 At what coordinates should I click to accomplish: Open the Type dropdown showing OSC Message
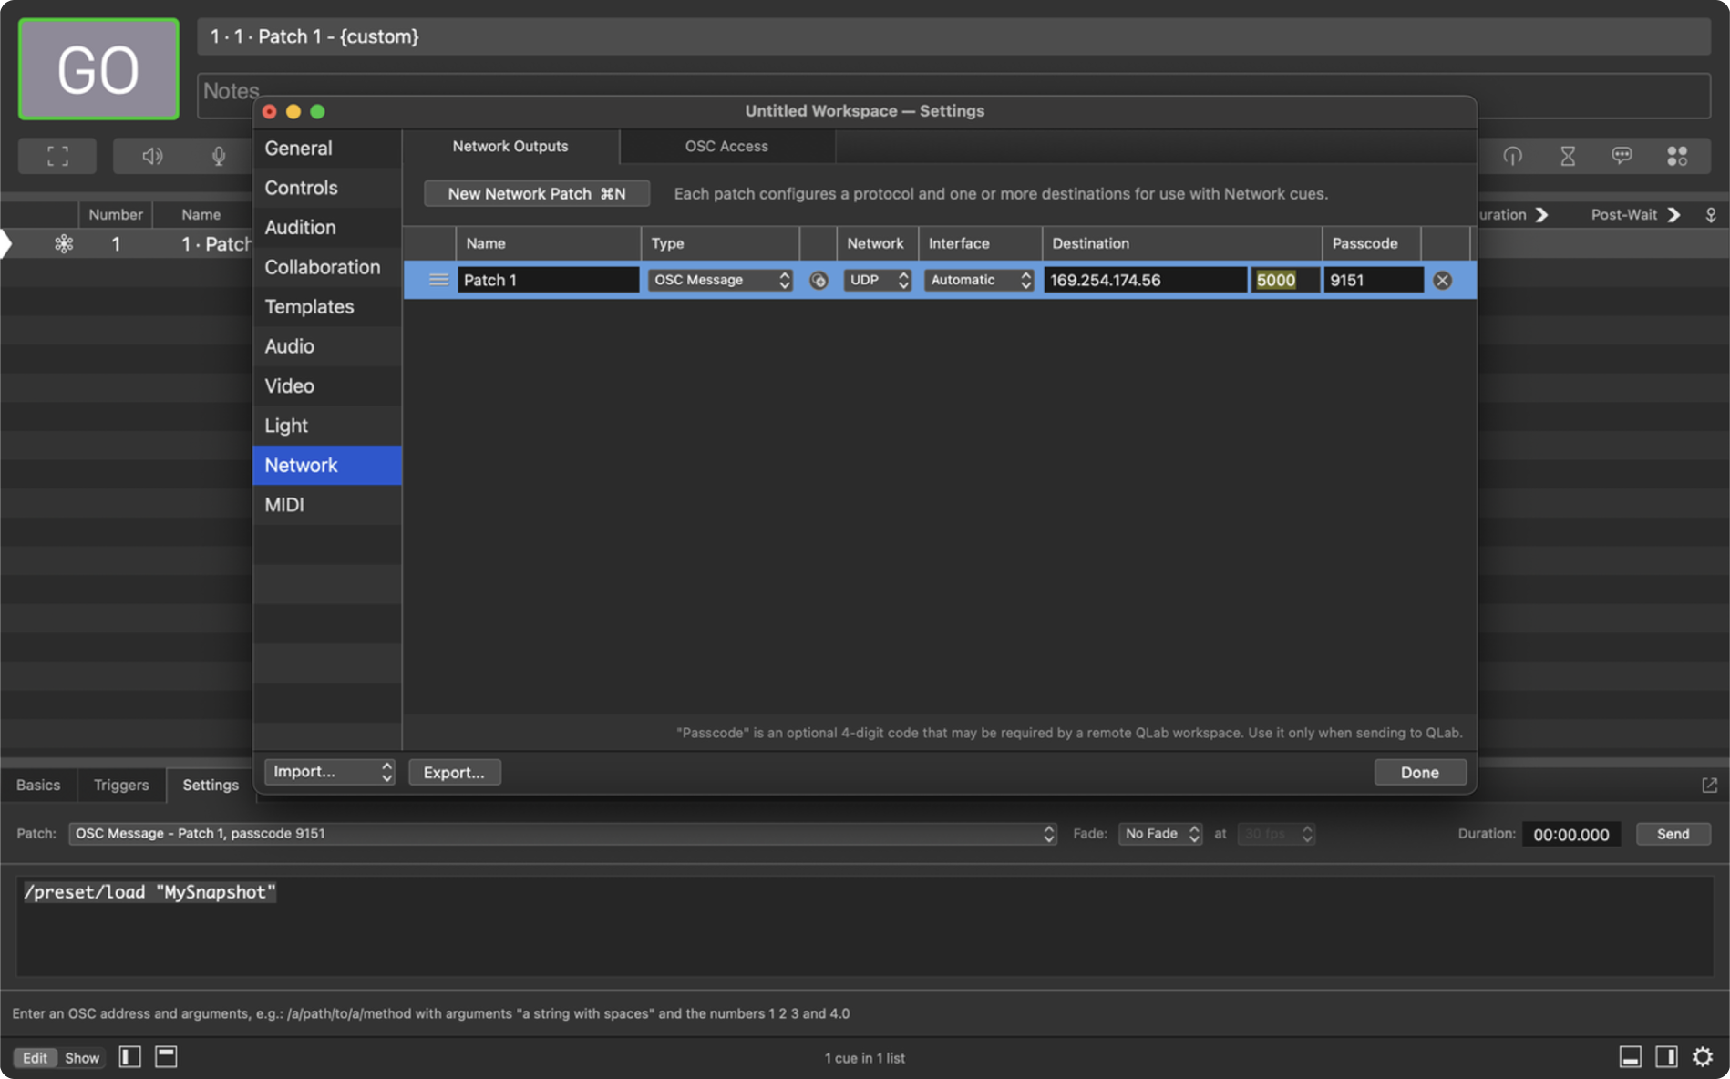[720, 280]
